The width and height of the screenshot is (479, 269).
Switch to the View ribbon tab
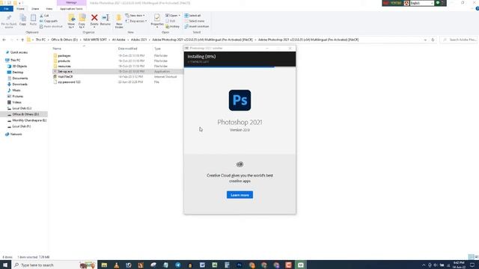[49, 9]
